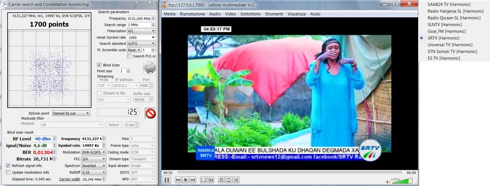Open the minimal Symbol rate dropdown
The height and width of the screenshot is (186, 490).
click(141, 38)
